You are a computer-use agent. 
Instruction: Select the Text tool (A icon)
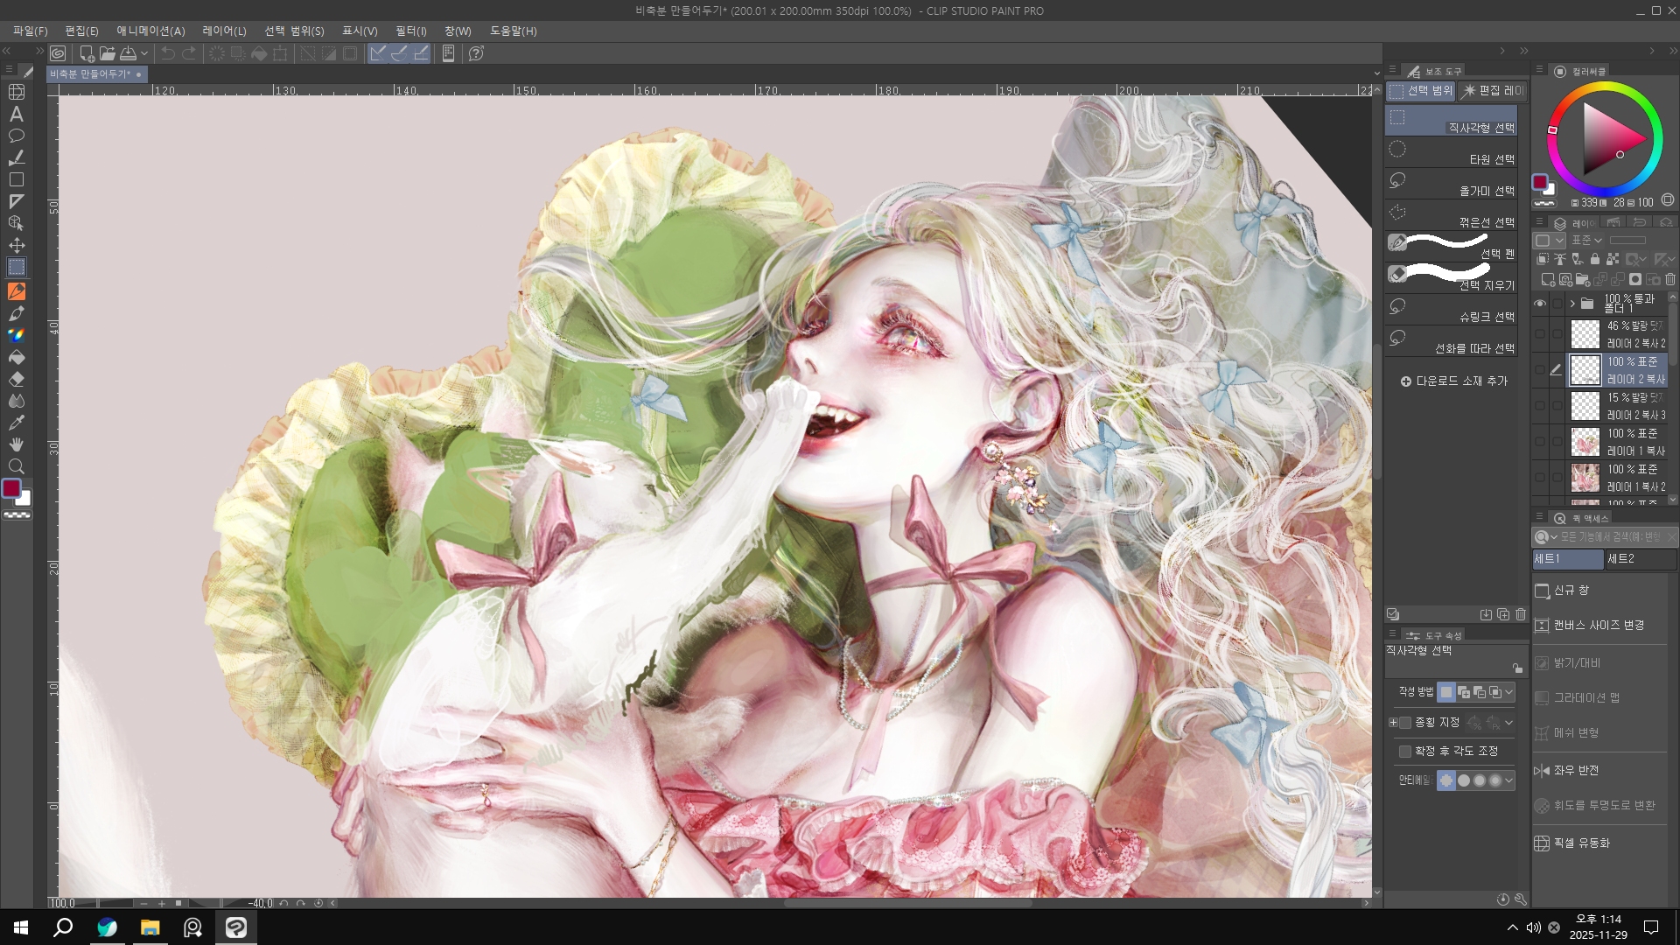(x=17, y=114)
